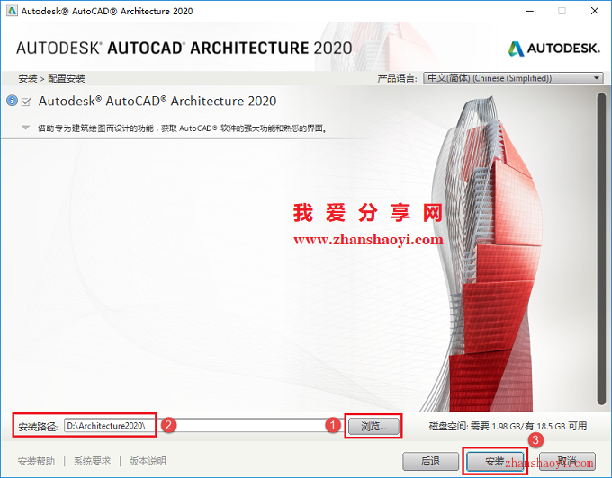Minimize the installer window
The height and width of the screenshot is (478, 612).
(x=529, y=11)
